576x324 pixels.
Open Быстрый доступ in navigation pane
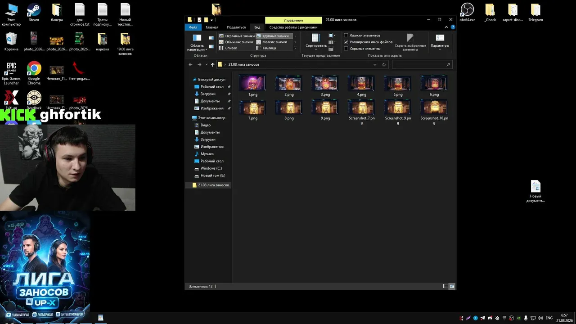(x=211, y=79)
